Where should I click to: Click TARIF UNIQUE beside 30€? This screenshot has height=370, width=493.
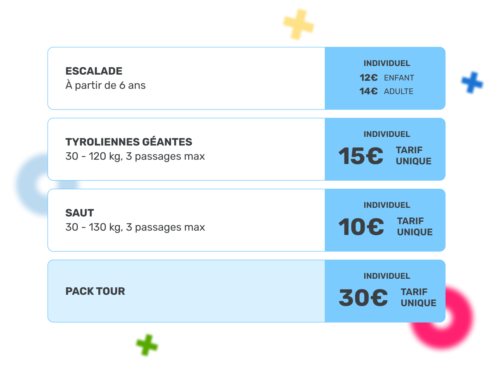[x=418, y=298]
